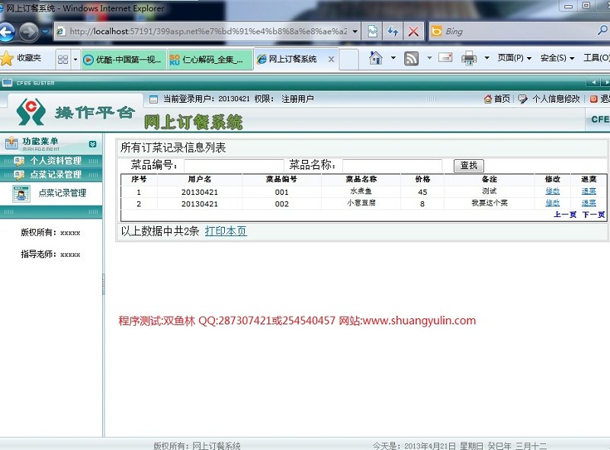Click the read mail icon
This screenshot has height=450, width=610.
[x=445, y=58]
